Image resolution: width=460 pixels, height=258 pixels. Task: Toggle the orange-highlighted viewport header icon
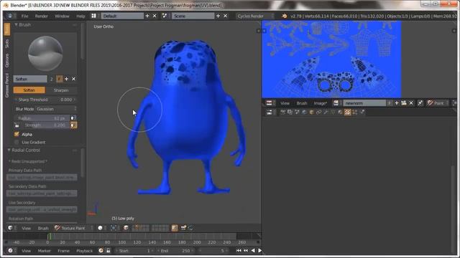tap(175, 228)
